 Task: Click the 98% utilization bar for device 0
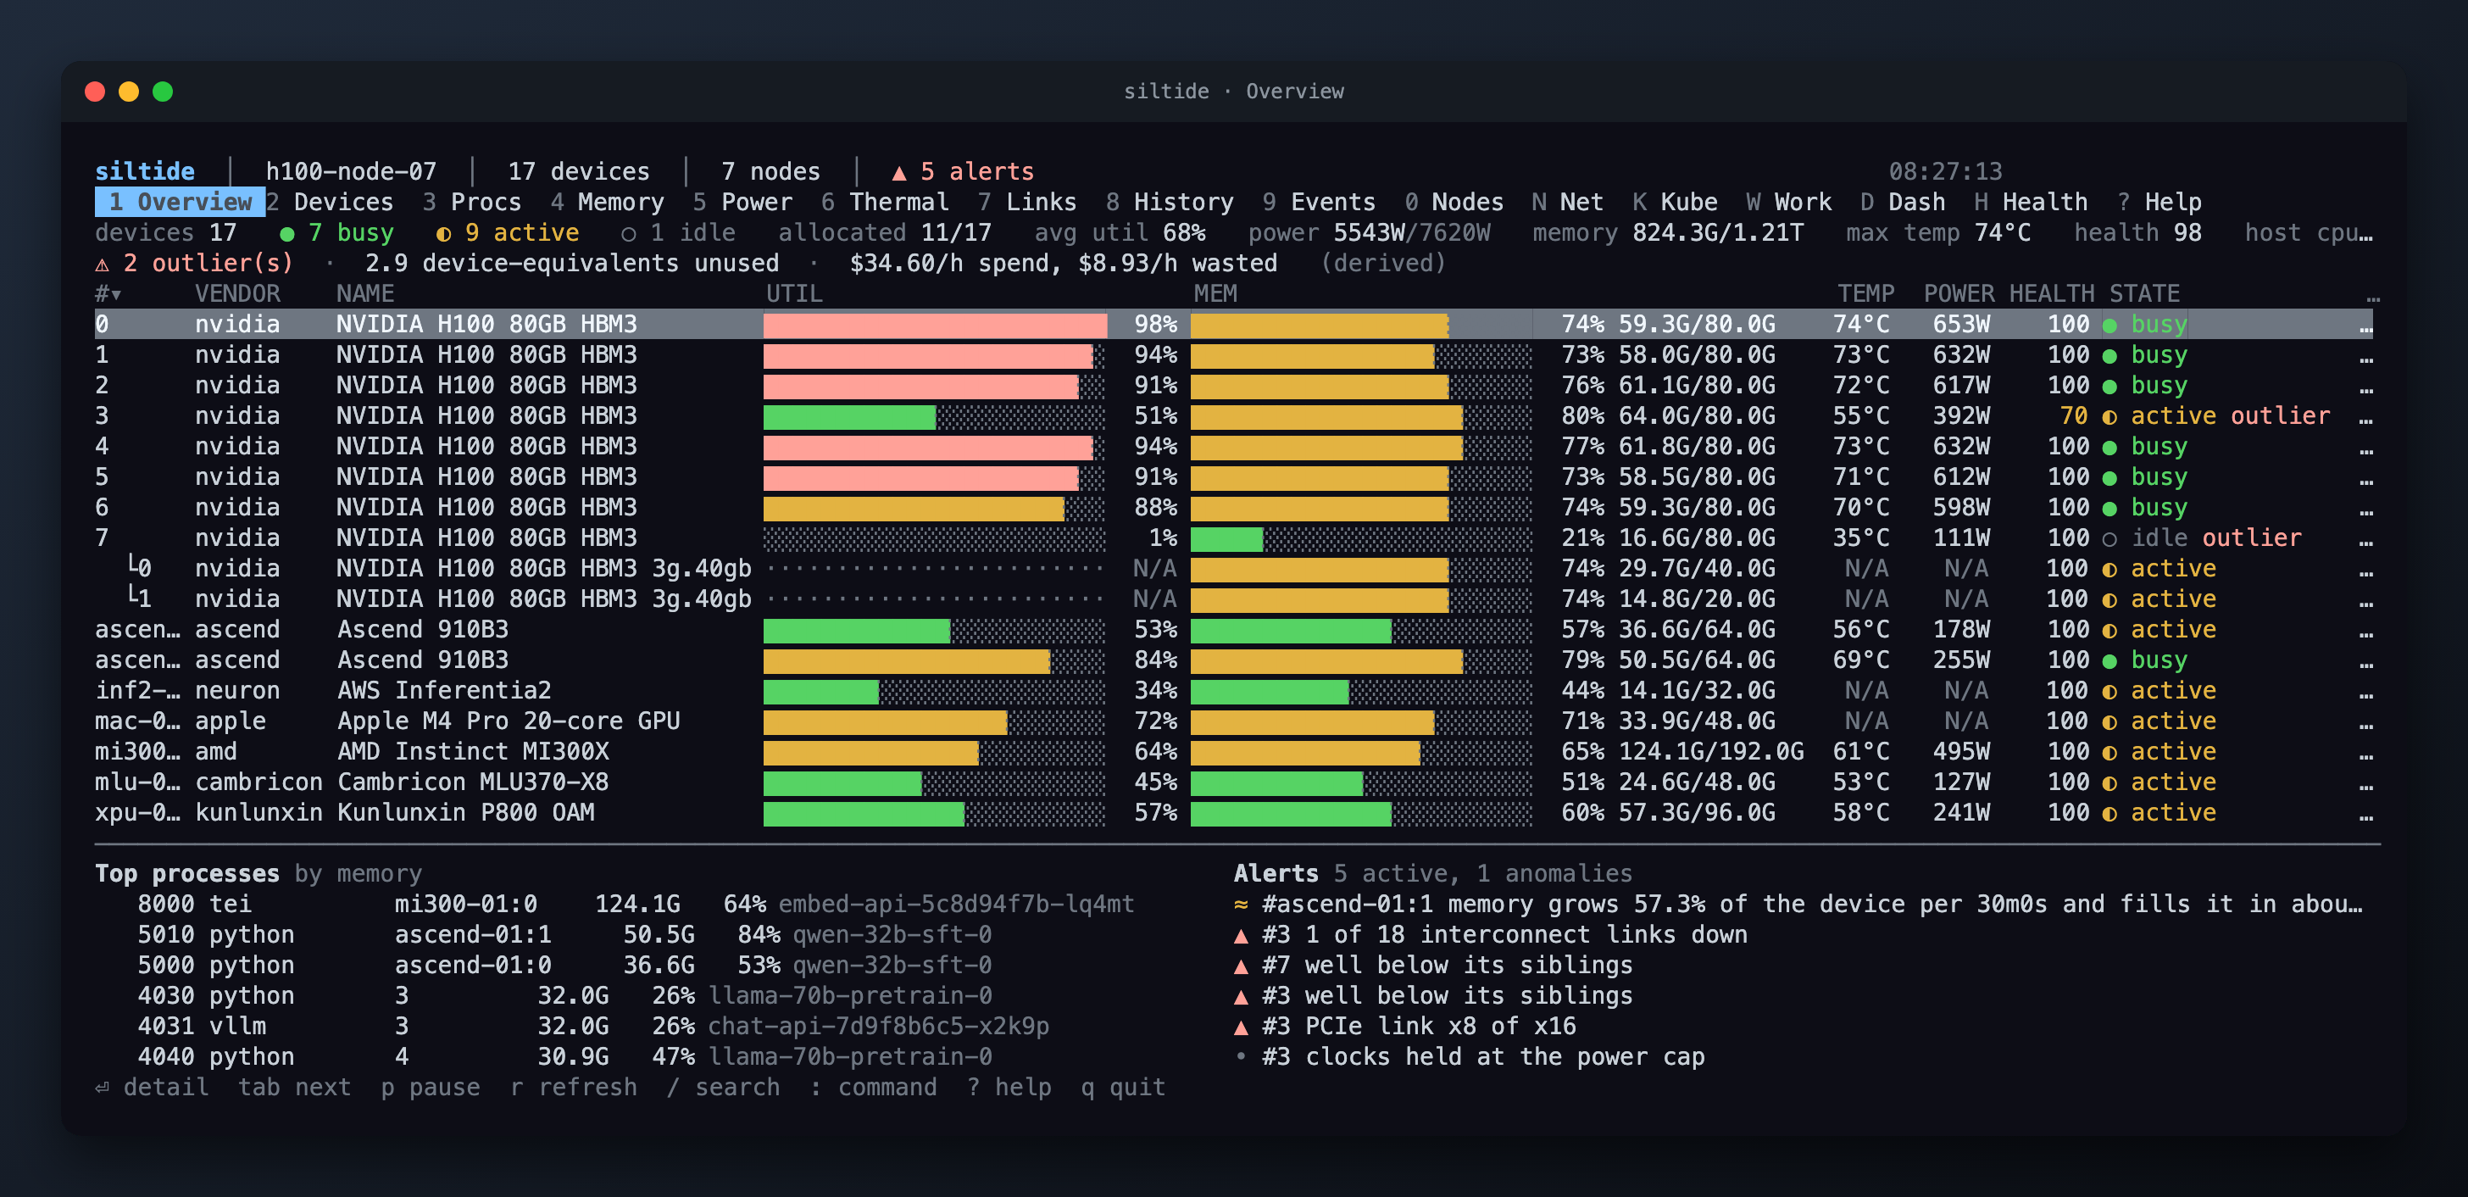click(x=935, y=325)
